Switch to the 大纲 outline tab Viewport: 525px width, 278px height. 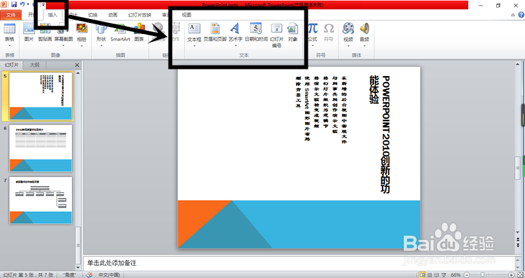[35, 65]
